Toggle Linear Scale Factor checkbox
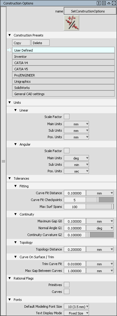This screenshot has width=117, height=316. (66, 117)
